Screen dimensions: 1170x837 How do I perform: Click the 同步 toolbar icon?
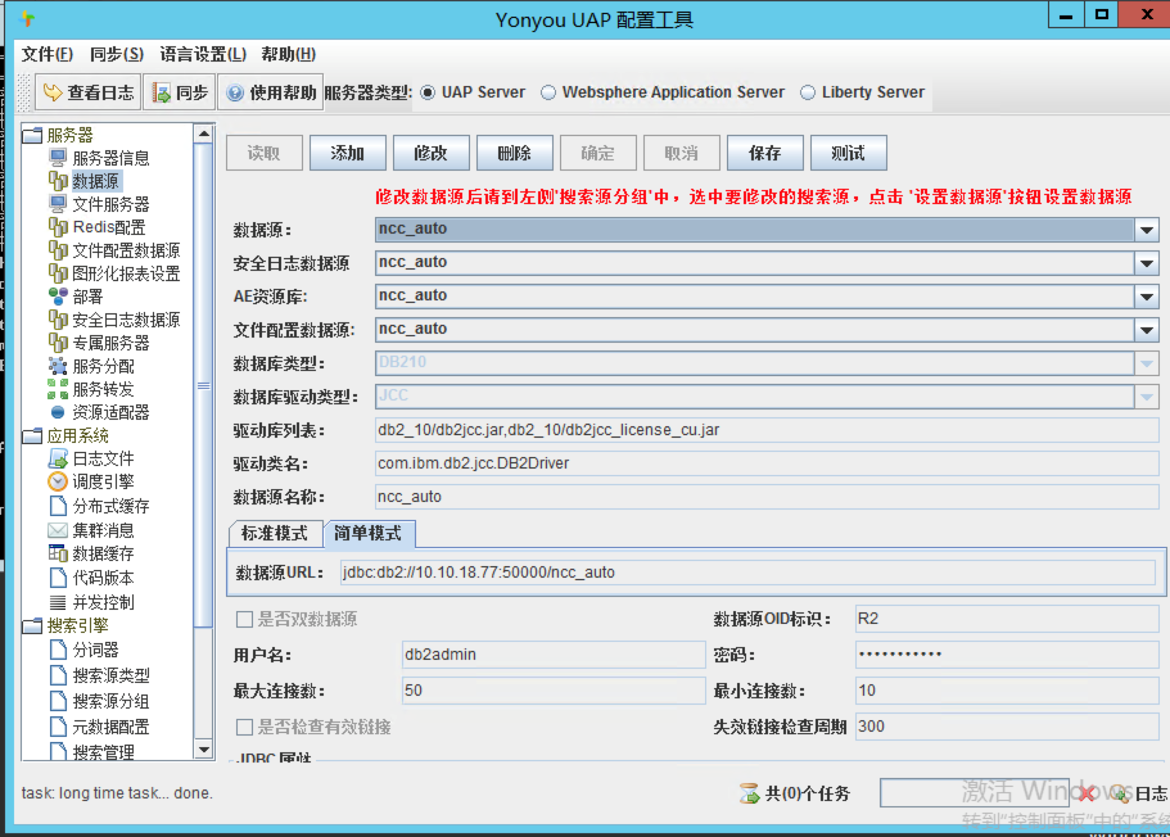(x=161, y=93)
